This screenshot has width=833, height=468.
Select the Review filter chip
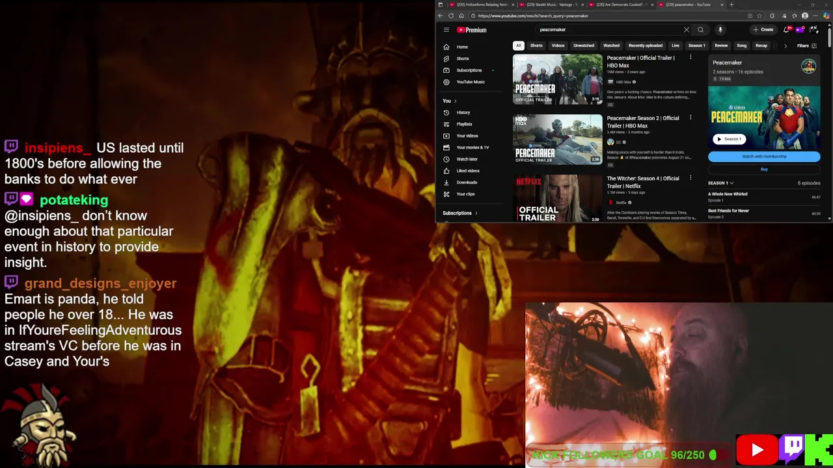[x=721, y=45]
